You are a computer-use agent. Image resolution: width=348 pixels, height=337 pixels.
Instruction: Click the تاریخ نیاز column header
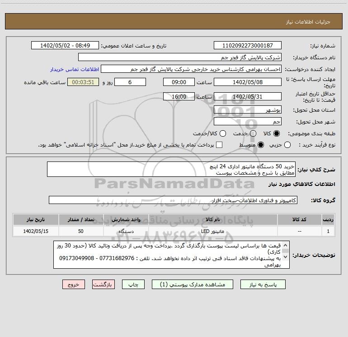pyautogui.click(x=36, y=219)
